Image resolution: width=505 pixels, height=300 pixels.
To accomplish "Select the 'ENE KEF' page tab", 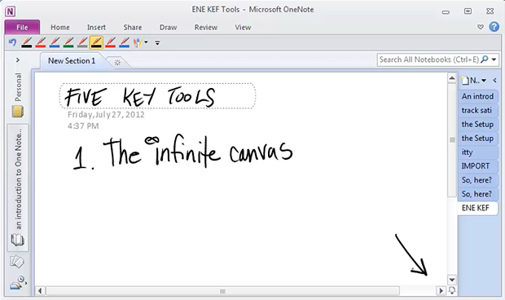I will [x=477, y=208].
